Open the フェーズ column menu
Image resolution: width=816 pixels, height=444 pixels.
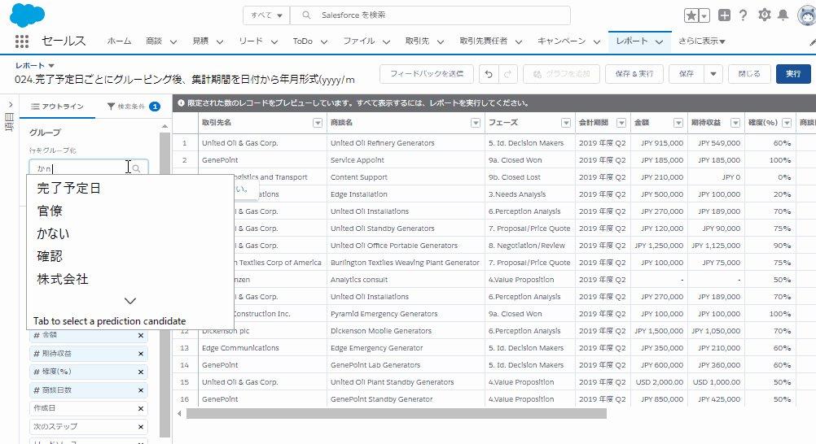[566, 123]
